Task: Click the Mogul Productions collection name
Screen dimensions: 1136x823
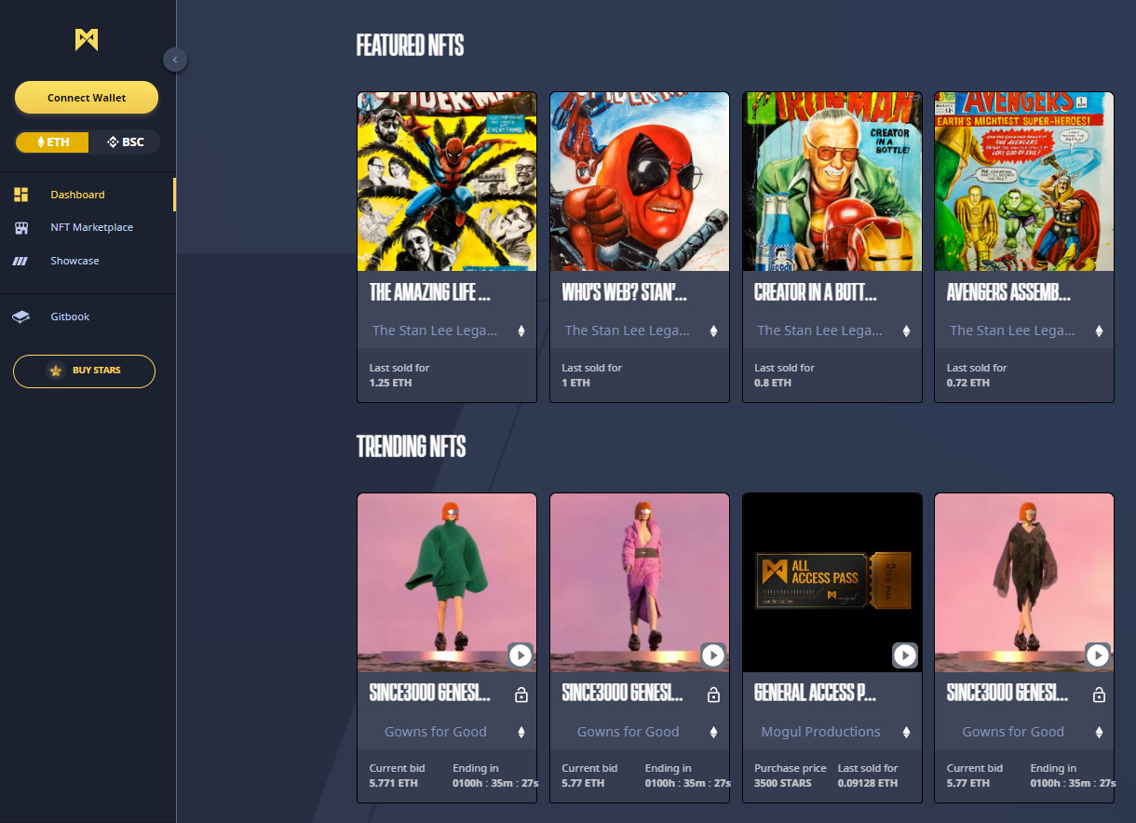Action: pyautogui.click(x=821, y=732)
